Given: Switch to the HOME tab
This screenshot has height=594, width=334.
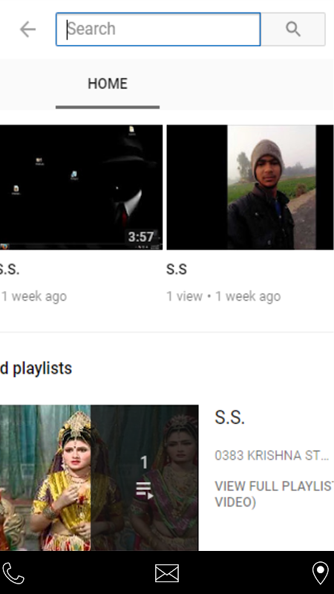Looking at the screenshot, I should point(108,84).
